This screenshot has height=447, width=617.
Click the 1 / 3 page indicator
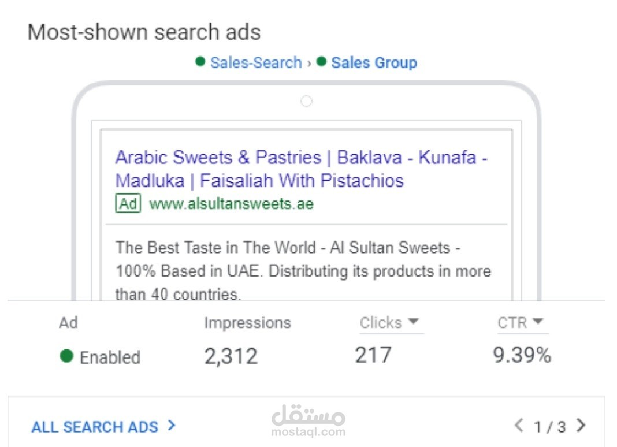(x=550, y=427)
